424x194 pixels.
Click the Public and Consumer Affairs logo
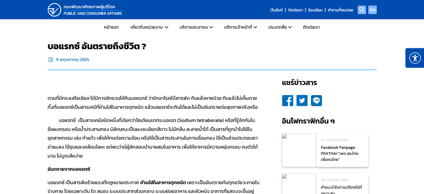coord(84,10)
